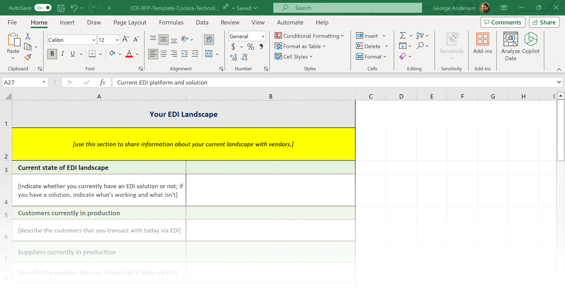Select the Wrap Text icon
The height and width of the screenshot is (303, 565).
coord(209,40)
